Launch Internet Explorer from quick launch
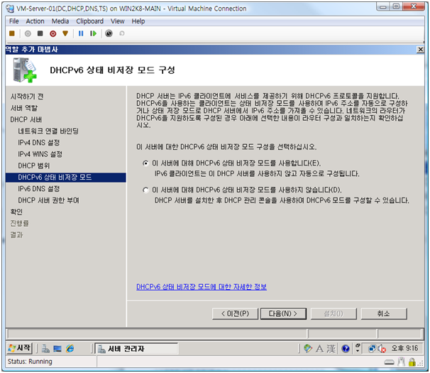Screen dimensions: 430x373 click(70, 349)
